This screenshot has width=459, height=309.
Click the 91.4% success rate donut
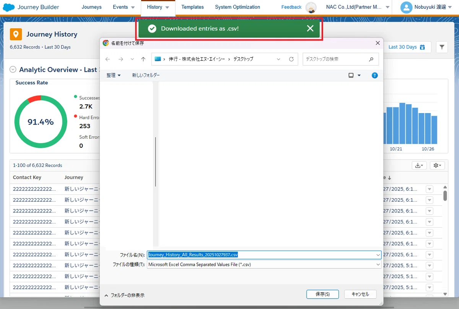41,122
